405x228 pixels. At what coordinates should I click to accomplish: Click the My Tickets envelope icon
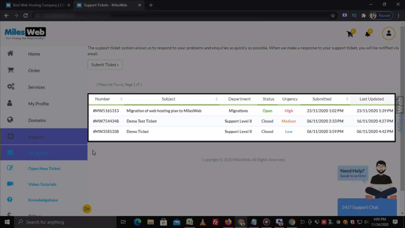pyautogui.click(x=10, y=153)
